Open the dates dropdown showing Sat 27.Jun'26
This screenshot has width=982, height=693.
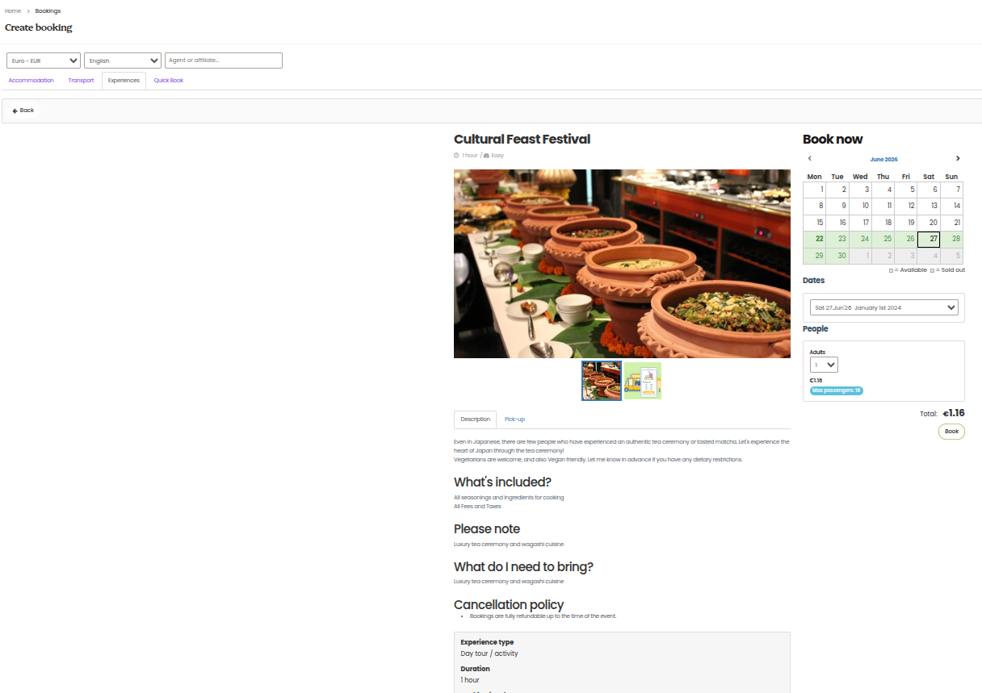tap(883, 307)
